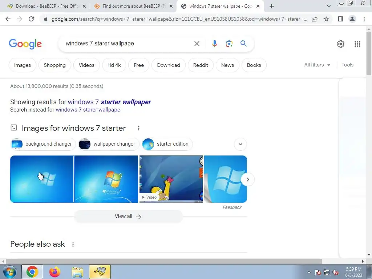Screen dimensions: 372x279
Task: Open the search Tools button
Action: tap(347, 65)
